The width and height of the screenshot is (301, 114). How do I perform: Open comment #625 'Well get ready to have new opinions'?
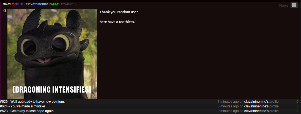click(32, 102)
